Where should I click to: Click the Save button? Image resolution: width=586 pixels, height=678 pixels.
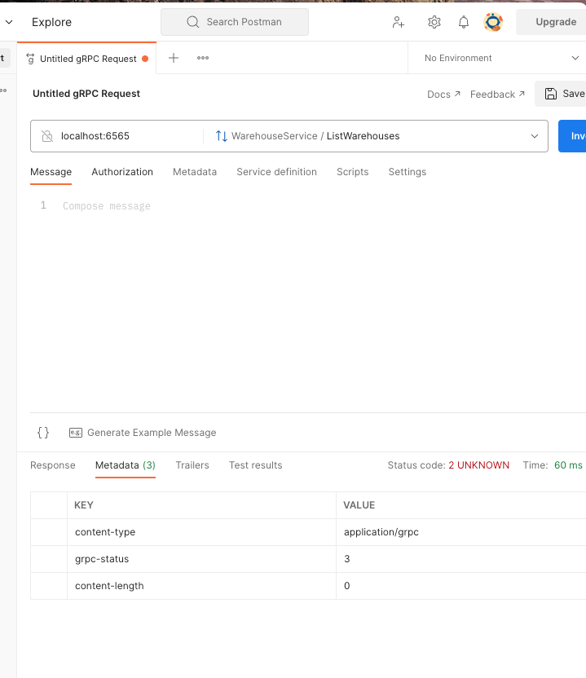(561, 94)
